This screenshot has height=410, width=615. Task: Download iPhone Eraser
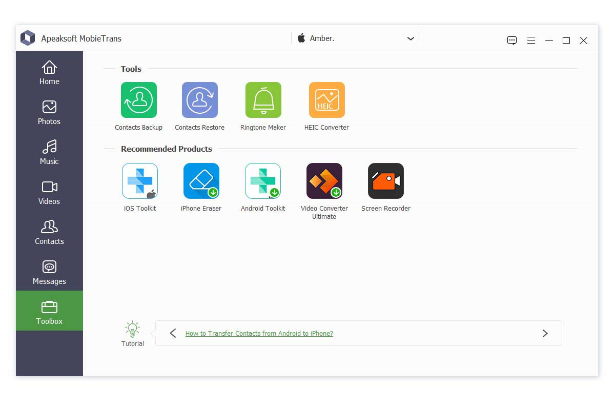(x=201, y=181)
